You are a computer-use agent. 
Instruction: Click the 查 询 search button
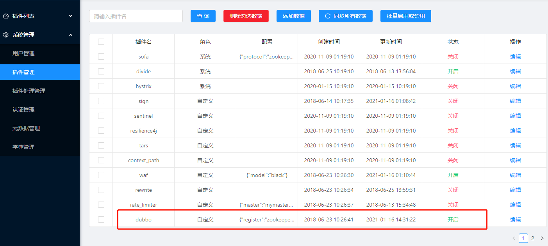click(203, 16)
